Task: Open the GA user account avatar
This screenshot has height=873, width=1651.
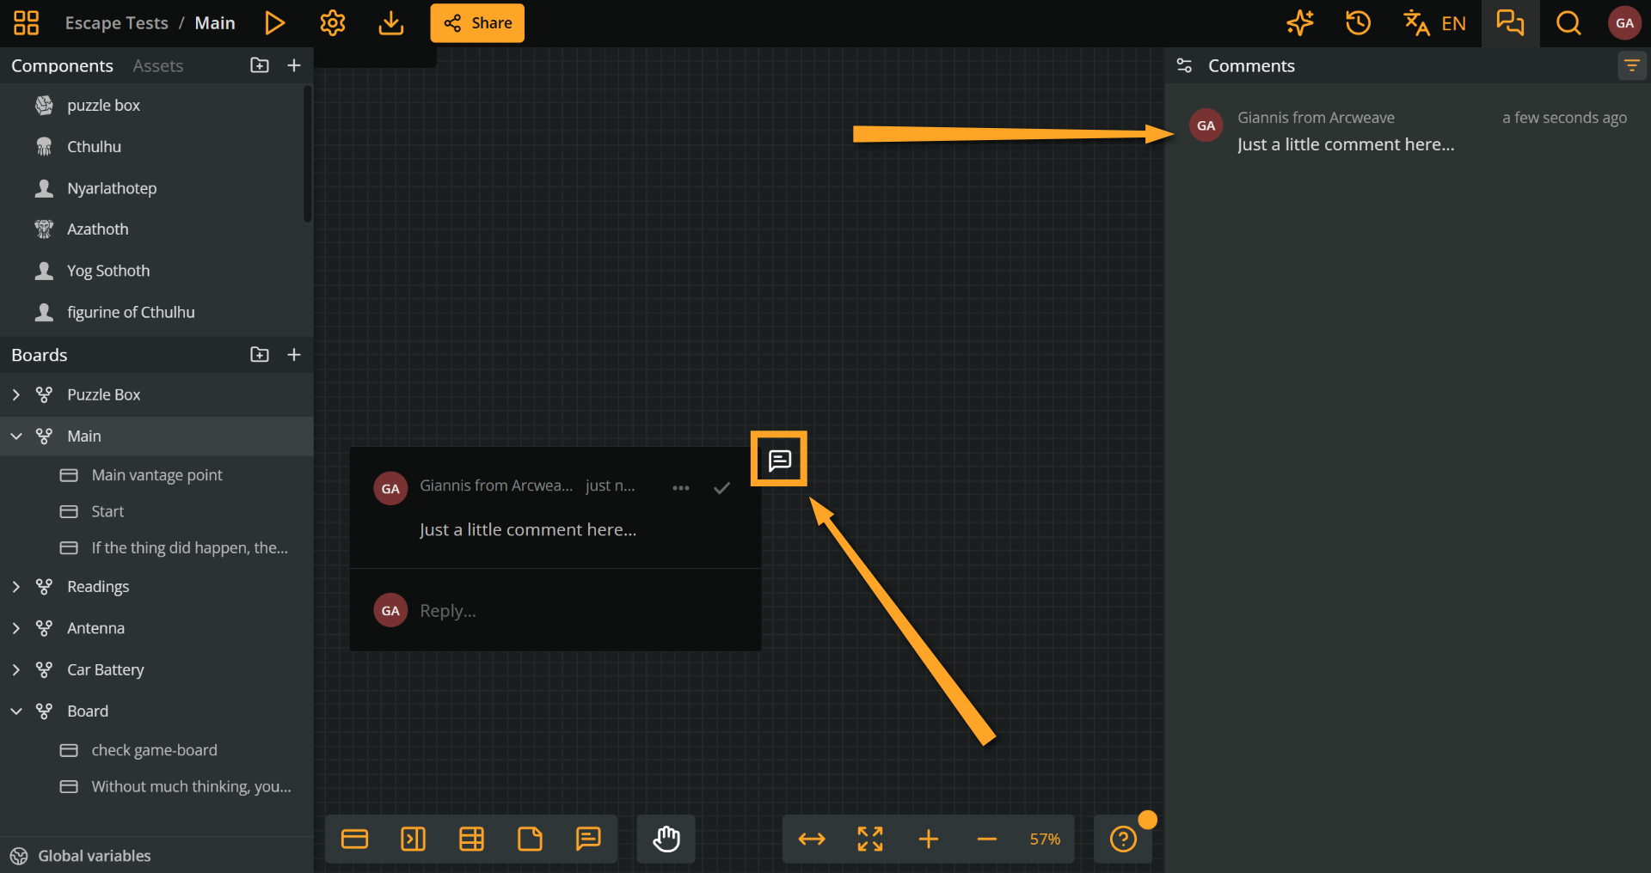Action: 1624,23
